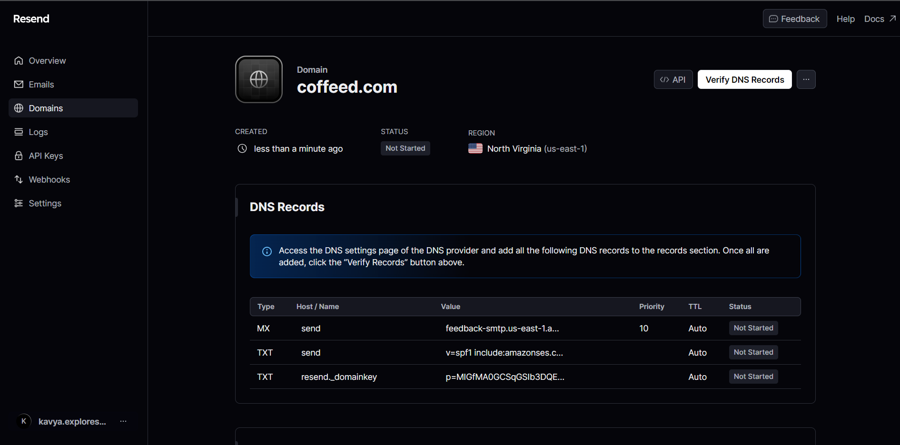Click the Logs list icon
The height and width of the screenshot is (445, 900).
(19, 132)
